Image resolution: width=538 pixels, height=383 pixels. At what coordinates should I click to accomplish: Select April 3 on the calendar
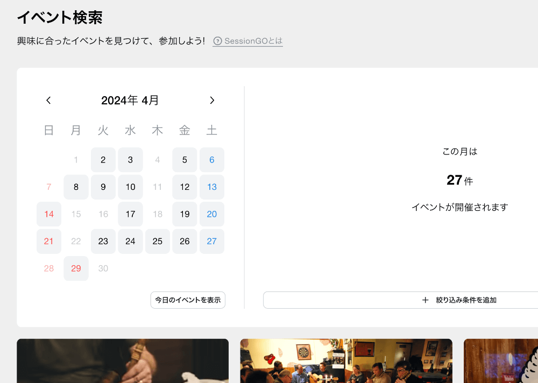tap(130, 160)
